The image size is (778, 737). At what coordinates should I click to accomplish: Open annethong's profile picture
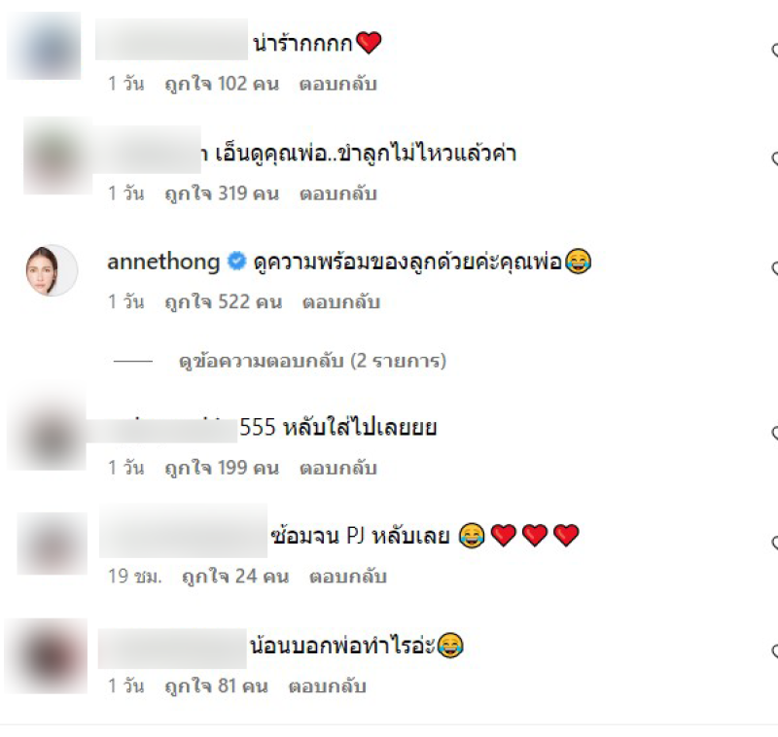[53, 270]
